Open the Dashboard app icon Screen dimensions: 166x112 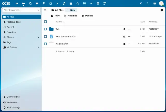(17, 3)
